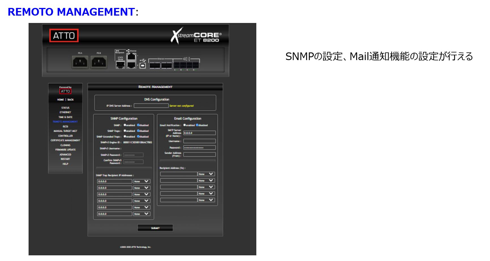Viewport: 490px width, 261px height.
Task: Click the IP DNS Server Address field
Action: (x=151, y=106)
